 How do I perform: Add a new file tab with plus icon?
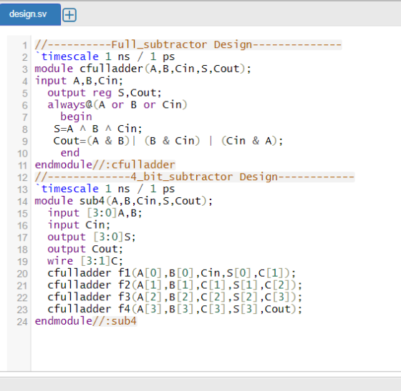pos(69,15)
